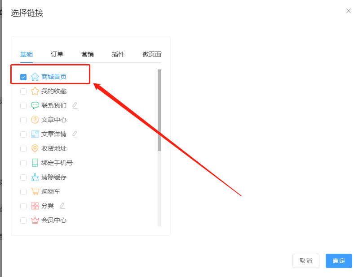The height and width of the screenshot is (277, 354).
Task: Click the grid icon for 分类
Action: click(35, 206)
